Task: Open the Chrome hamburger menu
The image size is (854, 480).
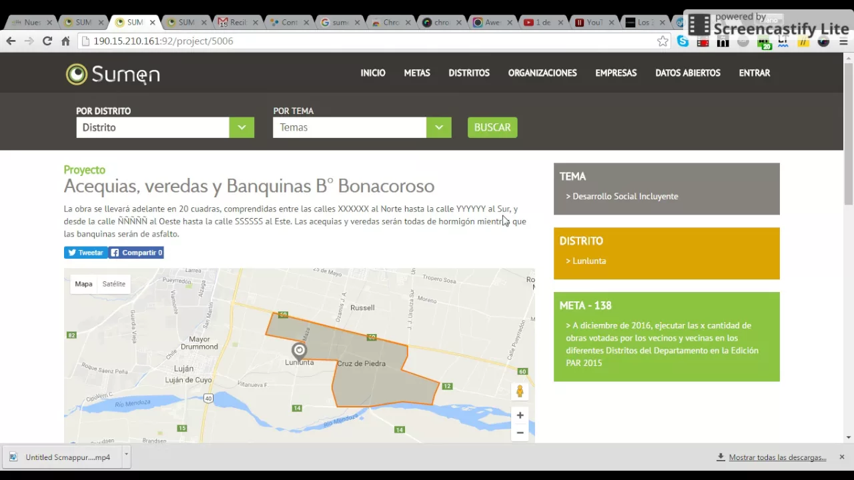Action: 844,42
